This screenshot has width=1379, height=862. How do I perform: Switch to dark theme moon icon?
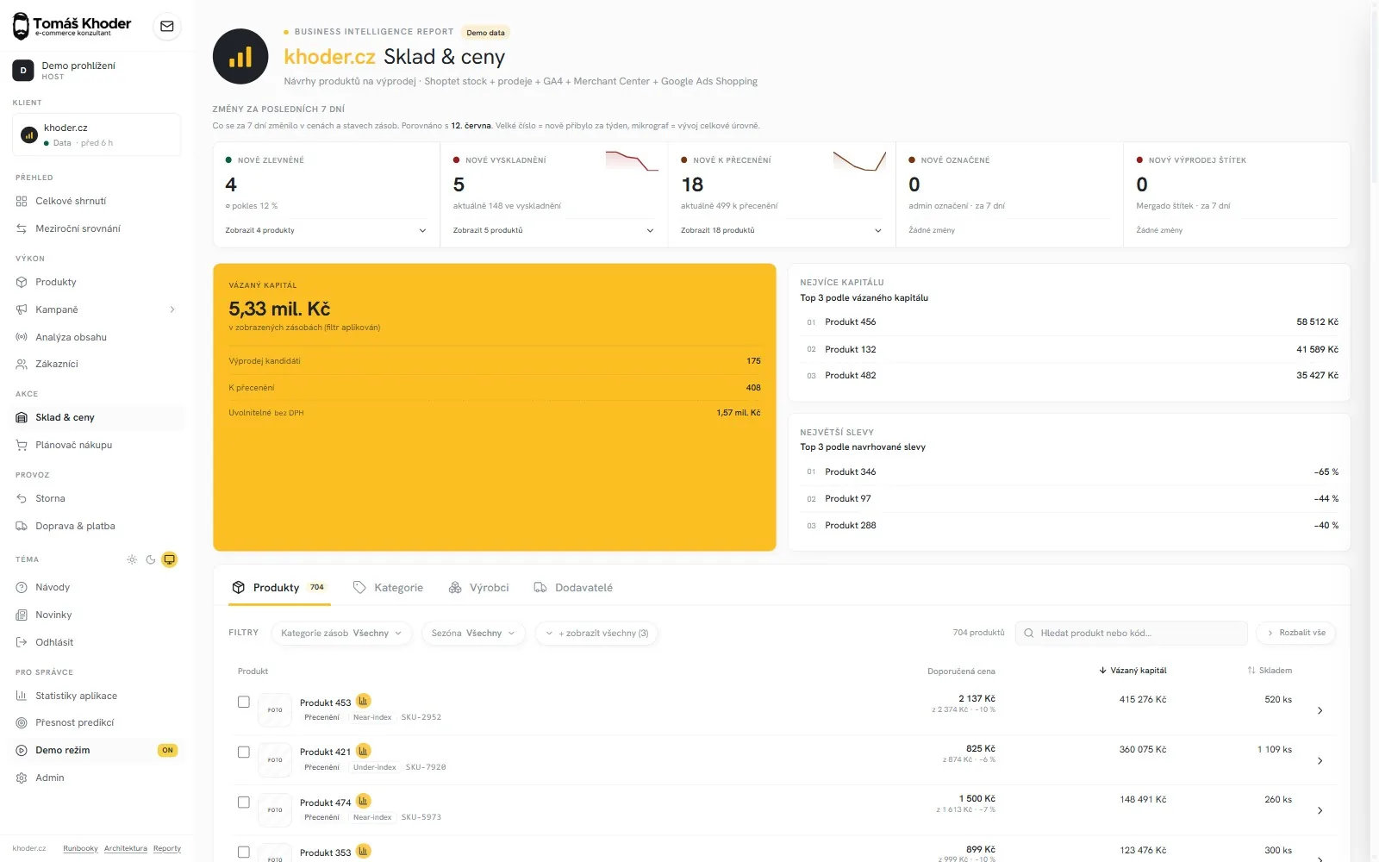[x=151, y=559]
